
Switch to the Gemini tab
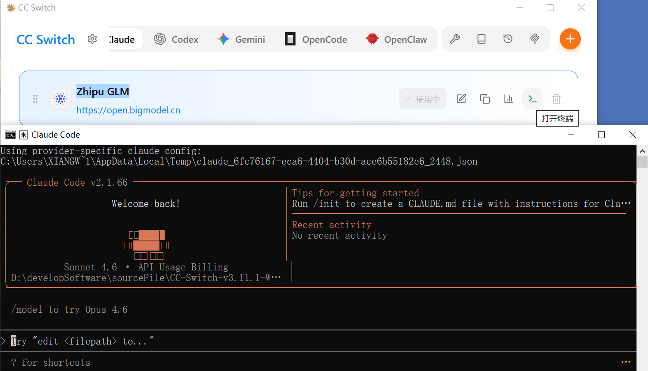click(x=241, y=39)
